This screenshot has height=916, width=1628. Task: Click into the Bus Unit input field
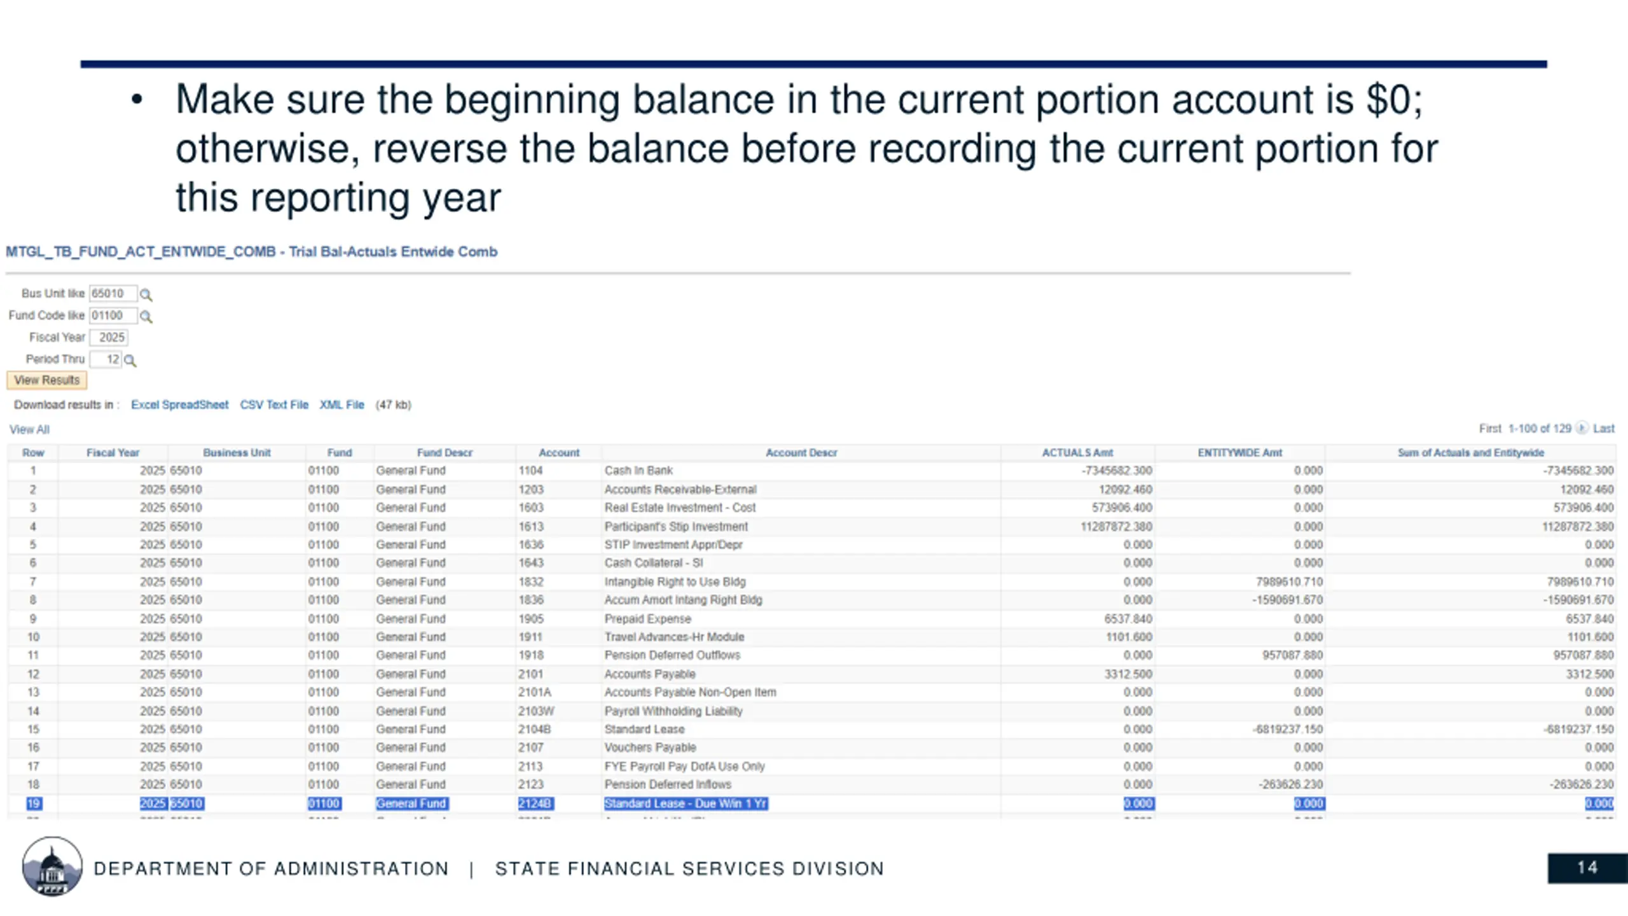pos(112,293)
